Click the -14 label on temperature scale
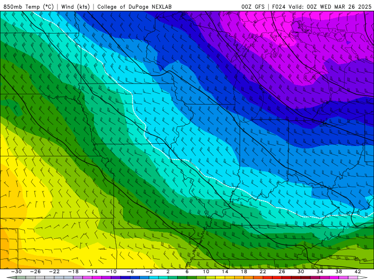374x280 pixels. 92,272
